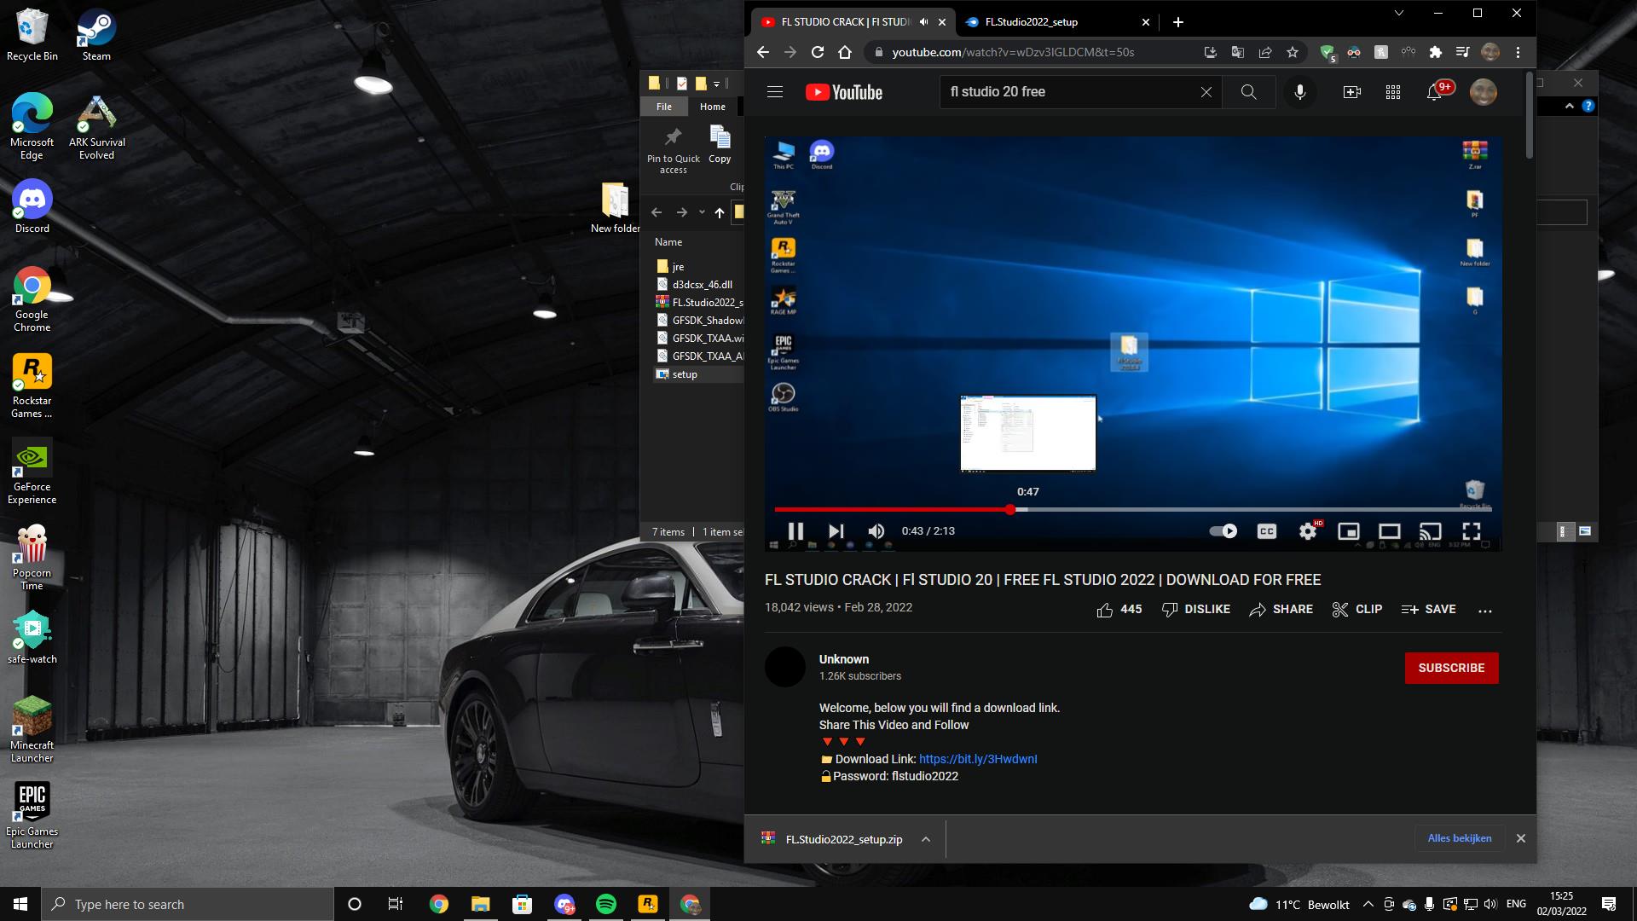Toggle theater mode view
The width and height of the screenshot is (1637, 921).
1389,531
